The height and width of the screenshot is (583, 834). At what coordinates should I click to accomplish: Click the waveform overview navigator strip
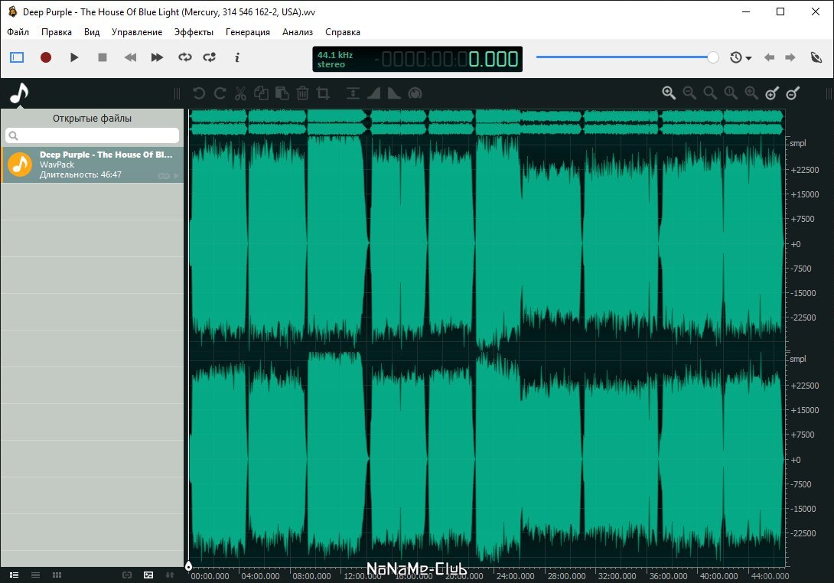coord(486,122)
